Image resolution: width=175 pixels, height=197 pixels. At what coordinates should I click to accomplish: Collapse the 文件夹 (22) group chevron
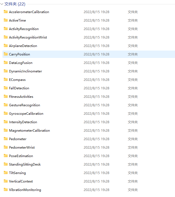pos(2,4)
